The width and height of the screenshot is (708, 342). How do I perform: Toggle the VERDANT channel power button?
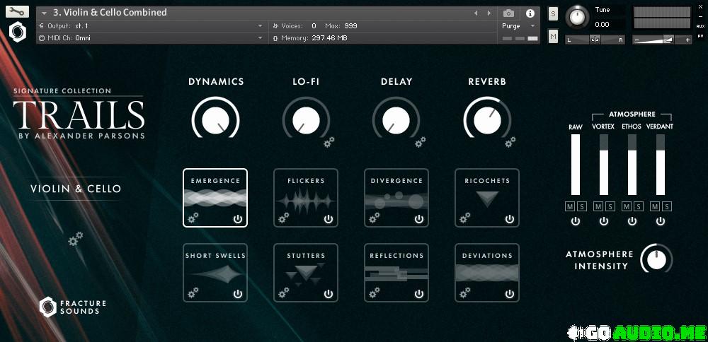point(661,221)
